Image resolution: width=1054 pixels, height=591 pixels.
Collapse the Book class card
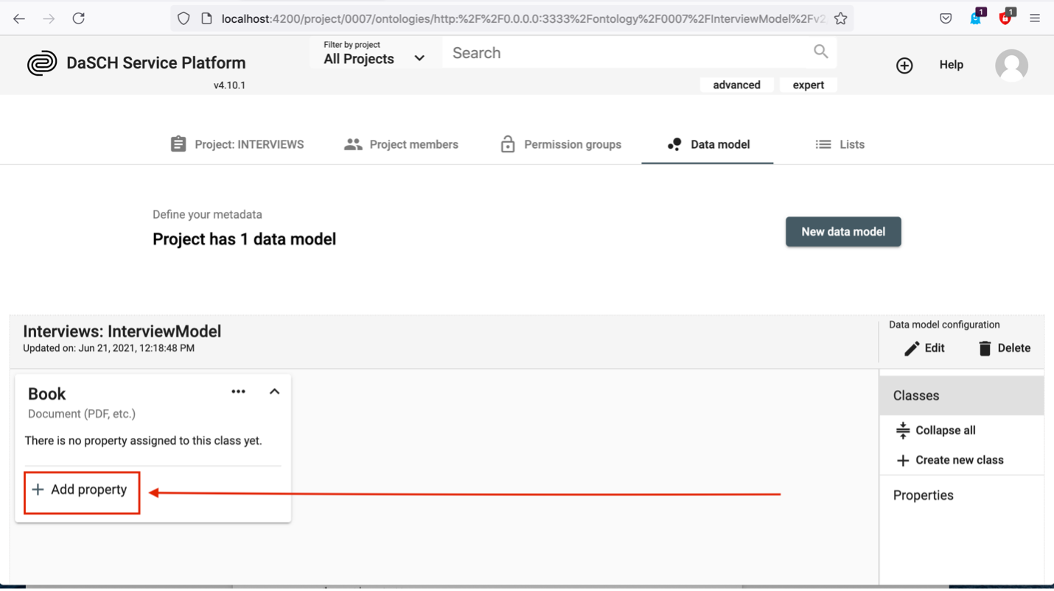[x=274, y=392]
